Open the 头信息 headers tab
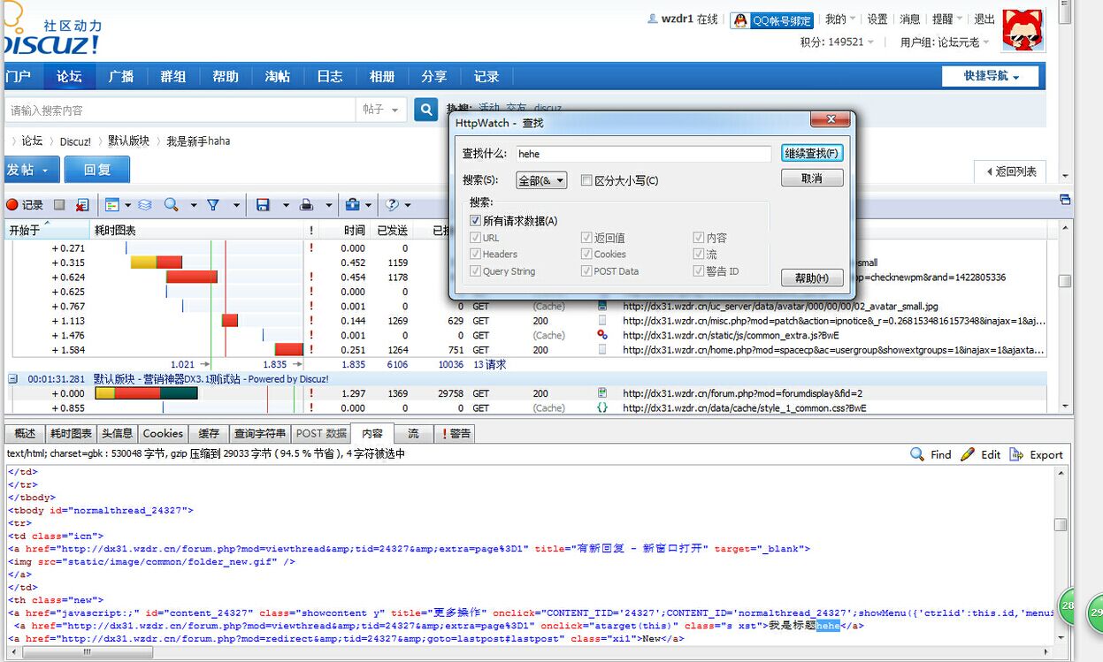Image resolution: width=1103 pixels, height=662 pixels. (117, 433)
